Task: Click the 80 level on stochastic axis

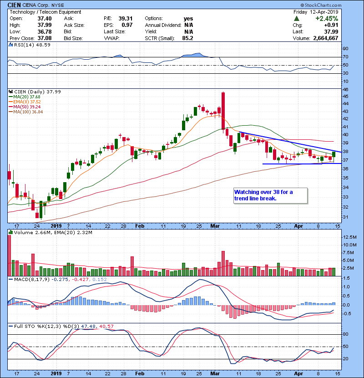Action: [345, 334]
